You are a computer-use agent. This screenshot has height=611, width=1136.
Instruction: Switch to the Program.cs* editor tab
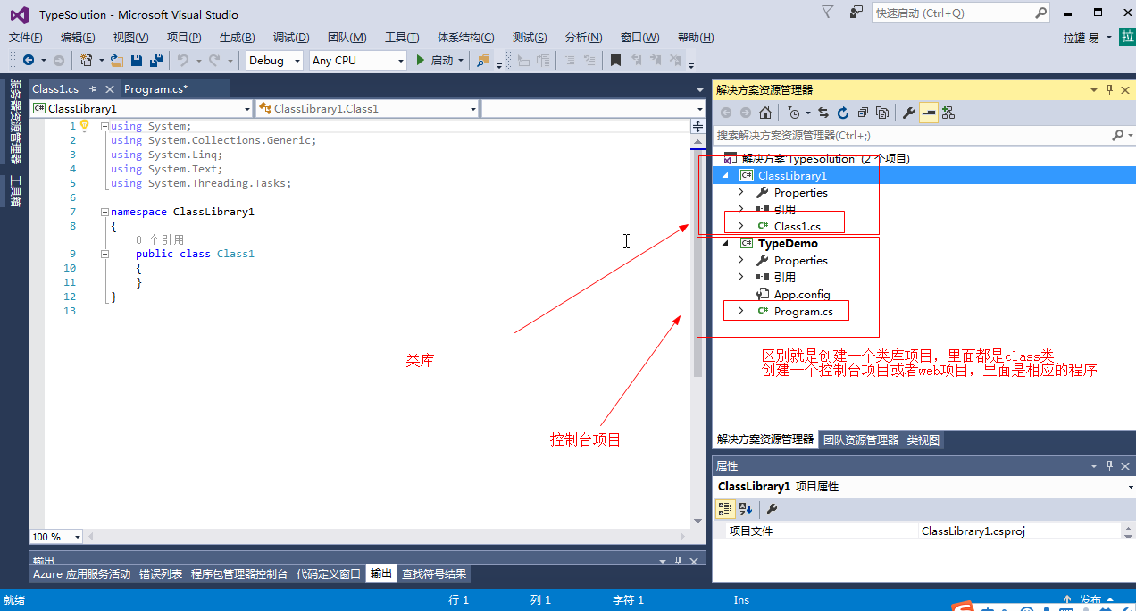point(155,88)
